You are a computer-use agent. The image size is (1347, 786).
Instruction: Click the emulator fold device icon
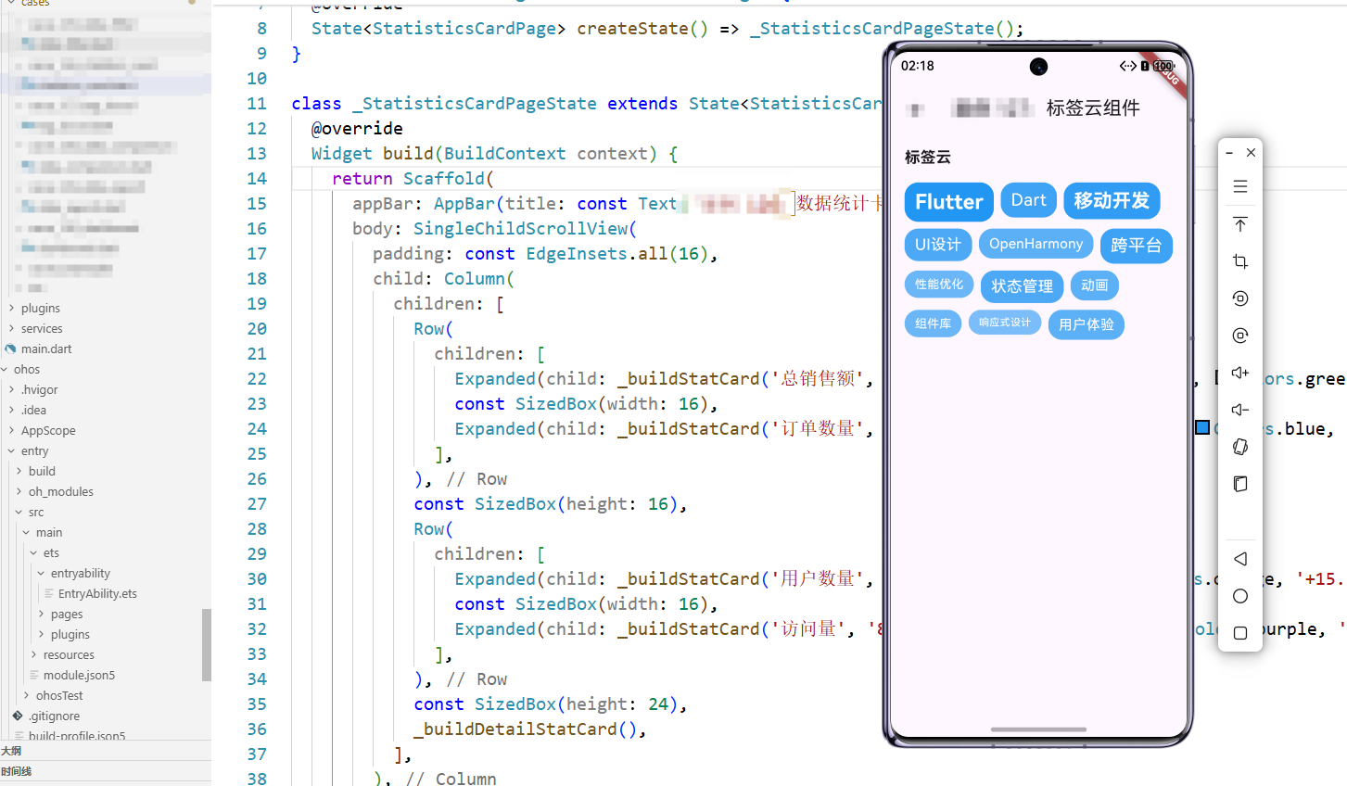[1240, 484]
